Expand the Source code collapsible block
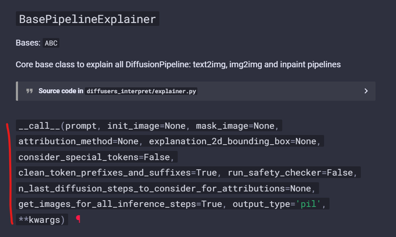 pyautogui.click(x=195, y=91)
